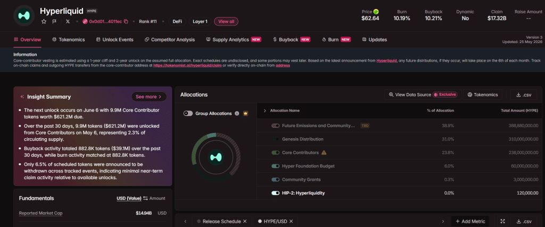
Task: Open the Unlock Events tab
Action: click(115, 39)
